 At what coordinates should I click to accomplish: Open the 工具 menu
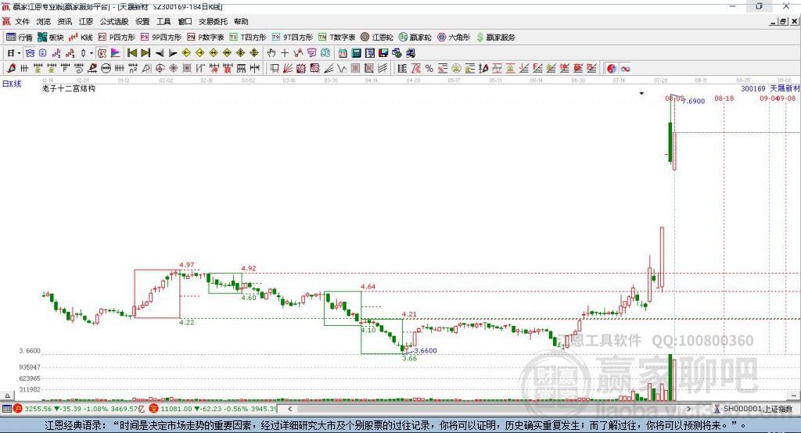[163, 21]
